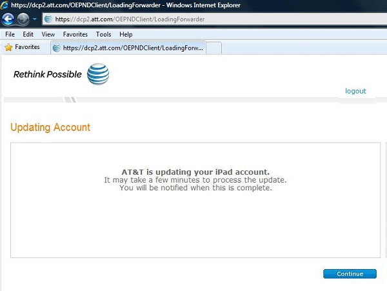Click the Favorites star icon
The width and height of the screenshot is (387, 291).
tap(8, 47)
